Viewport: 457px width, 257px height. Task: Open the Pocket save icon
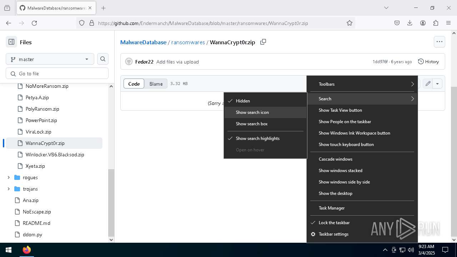(397, 23)
